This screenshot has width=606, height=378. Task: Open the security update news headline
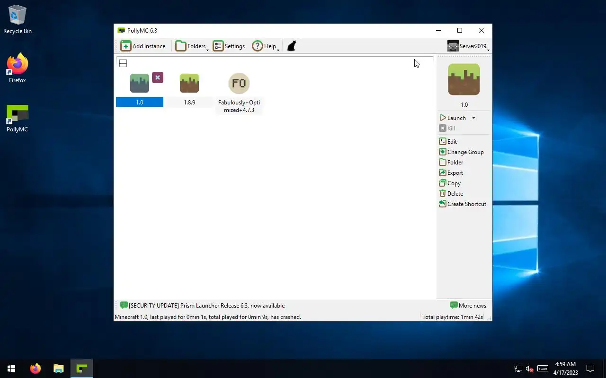click(203, 305)
